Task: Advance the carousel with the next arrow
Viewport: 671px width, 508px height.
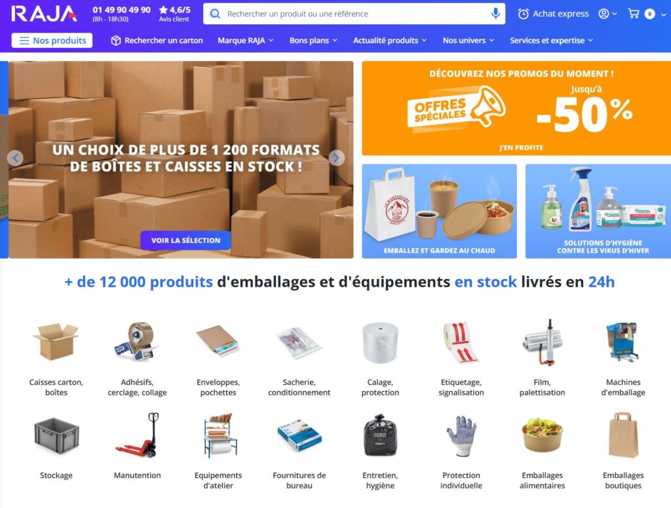Action: (x=336, y=158)
